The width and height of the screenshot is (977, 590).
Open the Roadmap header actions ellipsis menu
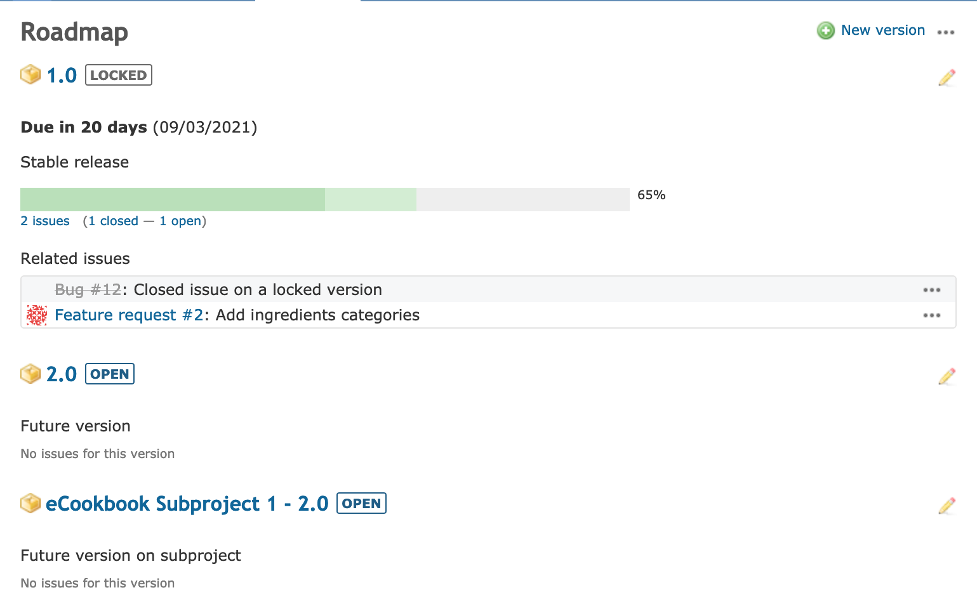946,32
